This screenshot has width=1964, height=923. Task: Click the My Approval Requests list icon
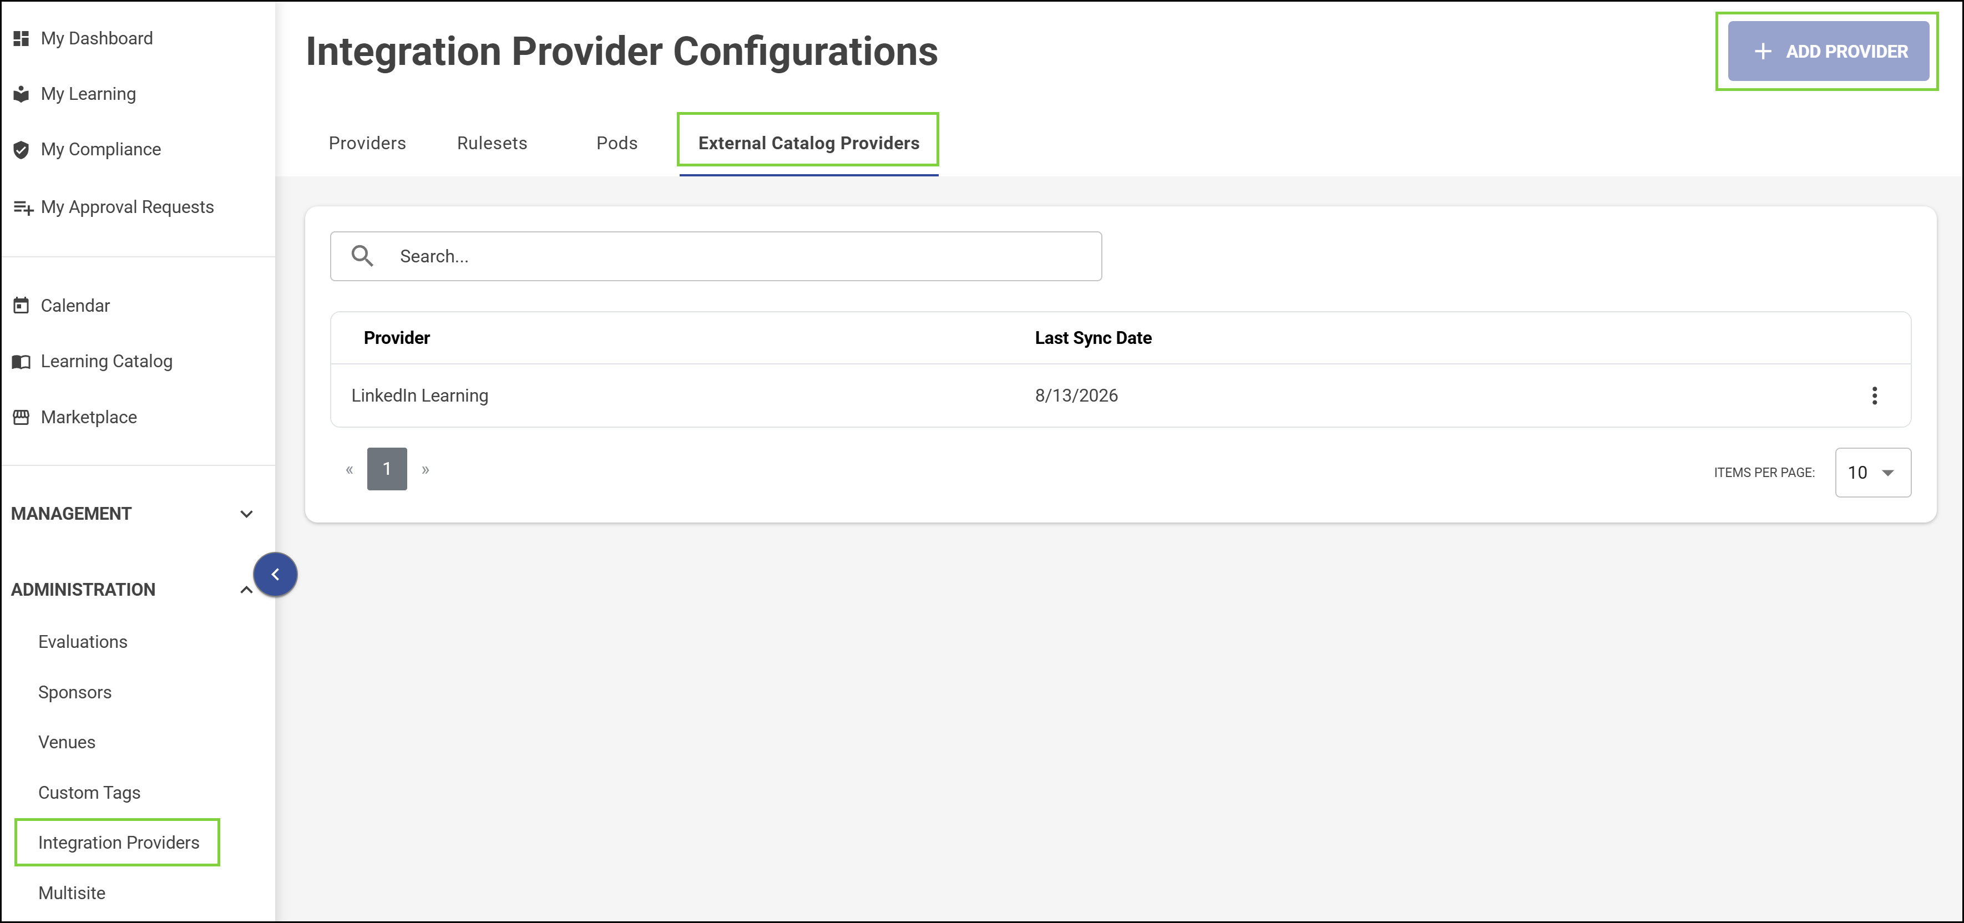tap(23, 207)
